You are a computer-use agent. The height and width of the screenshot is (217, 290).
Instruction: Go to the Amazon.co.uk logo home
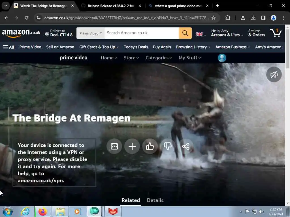(21, 33)
